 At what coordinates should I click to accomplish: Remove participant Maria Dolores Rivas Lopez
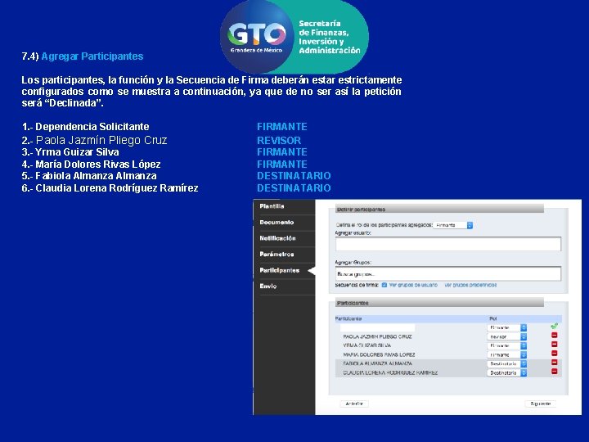[554, 354]
